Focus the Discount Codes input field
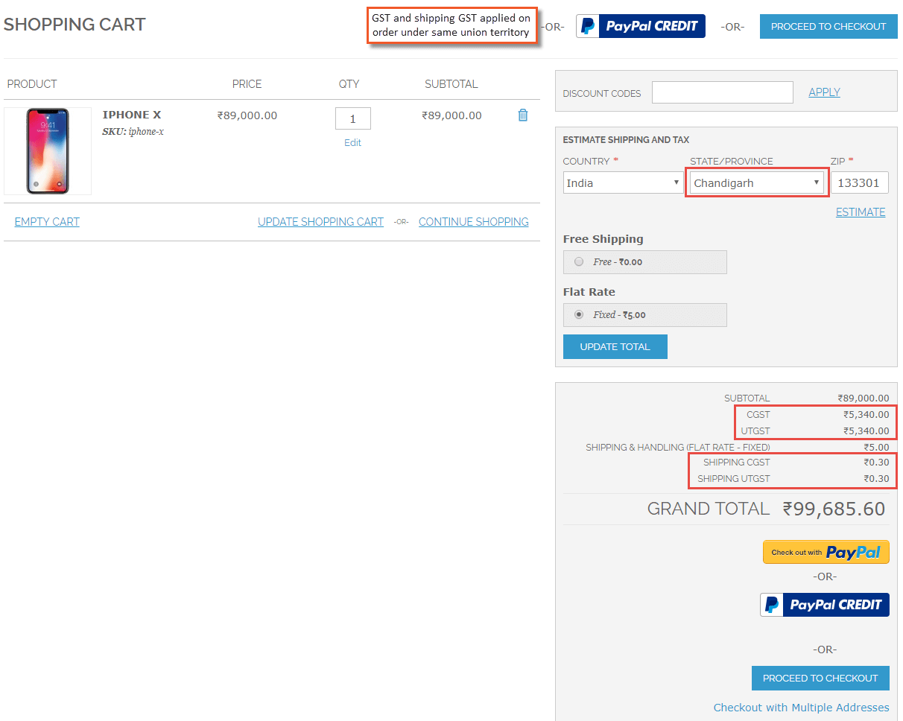The image size is (903, 721). click(723, 92)
